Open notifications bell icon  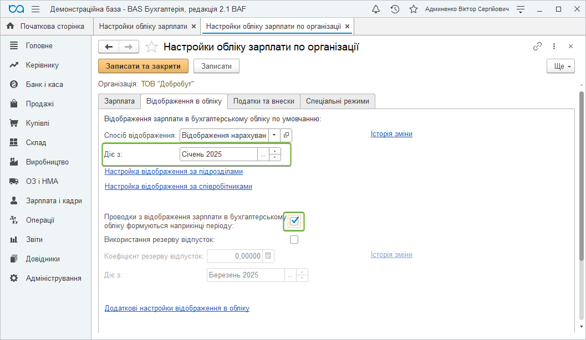coord(376,9)
